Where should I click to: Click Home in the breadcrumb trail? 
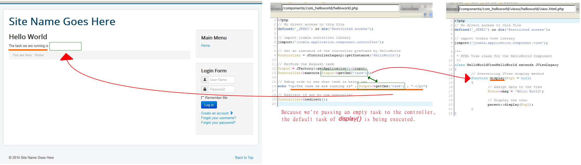[39, 55]
